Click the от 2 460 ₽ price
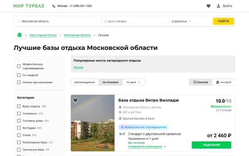The width and height of the screenshot is (249, 156). point(219,136)
